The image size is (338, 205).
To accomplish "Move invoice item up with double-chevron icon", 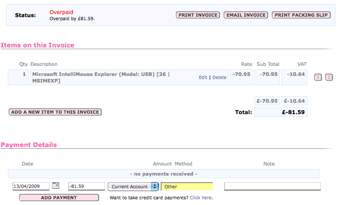I will 329,77.
